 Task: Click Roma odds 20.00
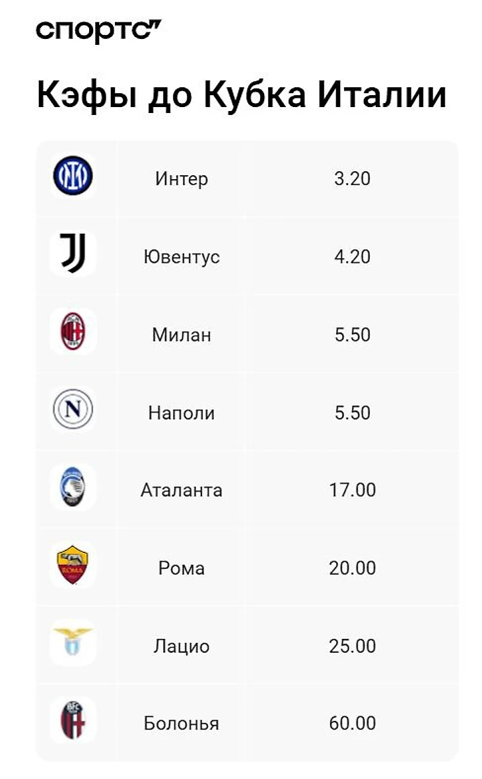tap(352, 568)
